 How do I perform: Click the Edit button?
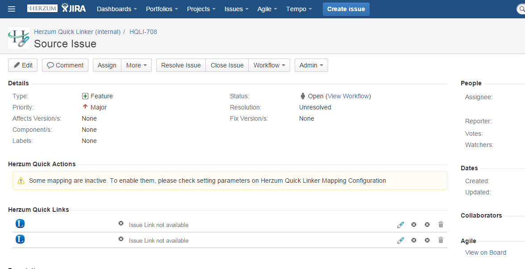click(x=23, y=65)
